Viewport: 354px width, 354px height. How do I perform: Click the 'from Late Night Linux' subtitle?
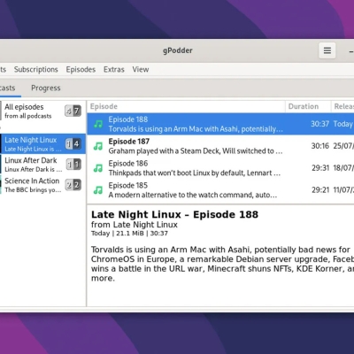[x=135, y=225]
